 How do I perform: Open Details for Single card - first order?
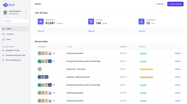click(178, 69)
